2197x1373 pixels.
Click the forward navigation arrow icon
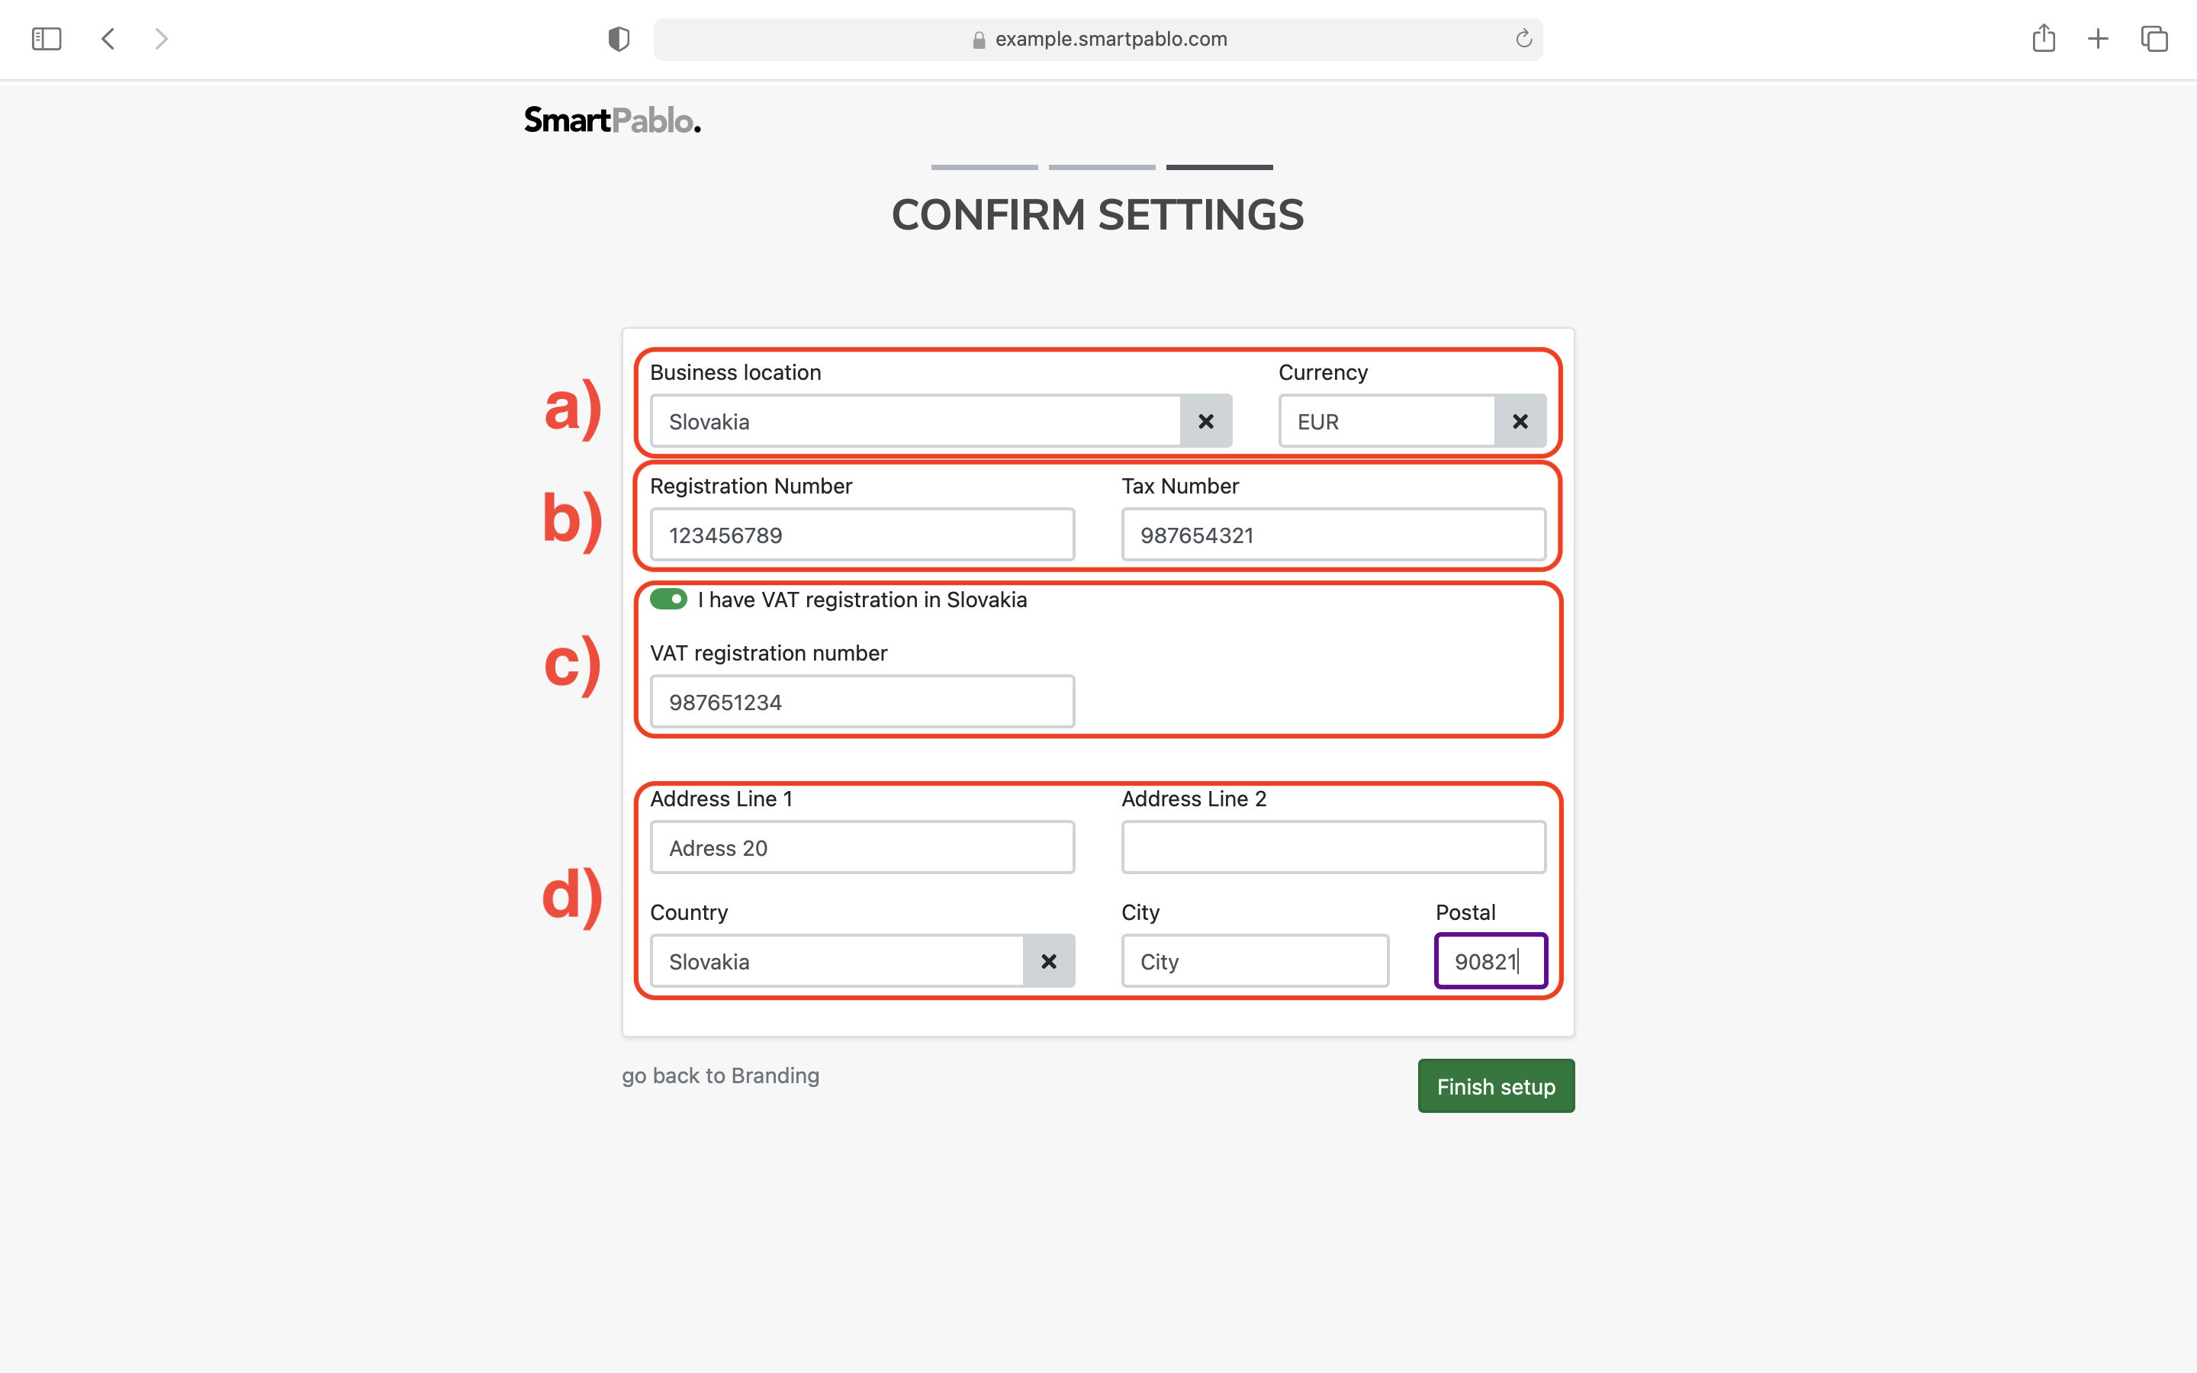point(159,40)
